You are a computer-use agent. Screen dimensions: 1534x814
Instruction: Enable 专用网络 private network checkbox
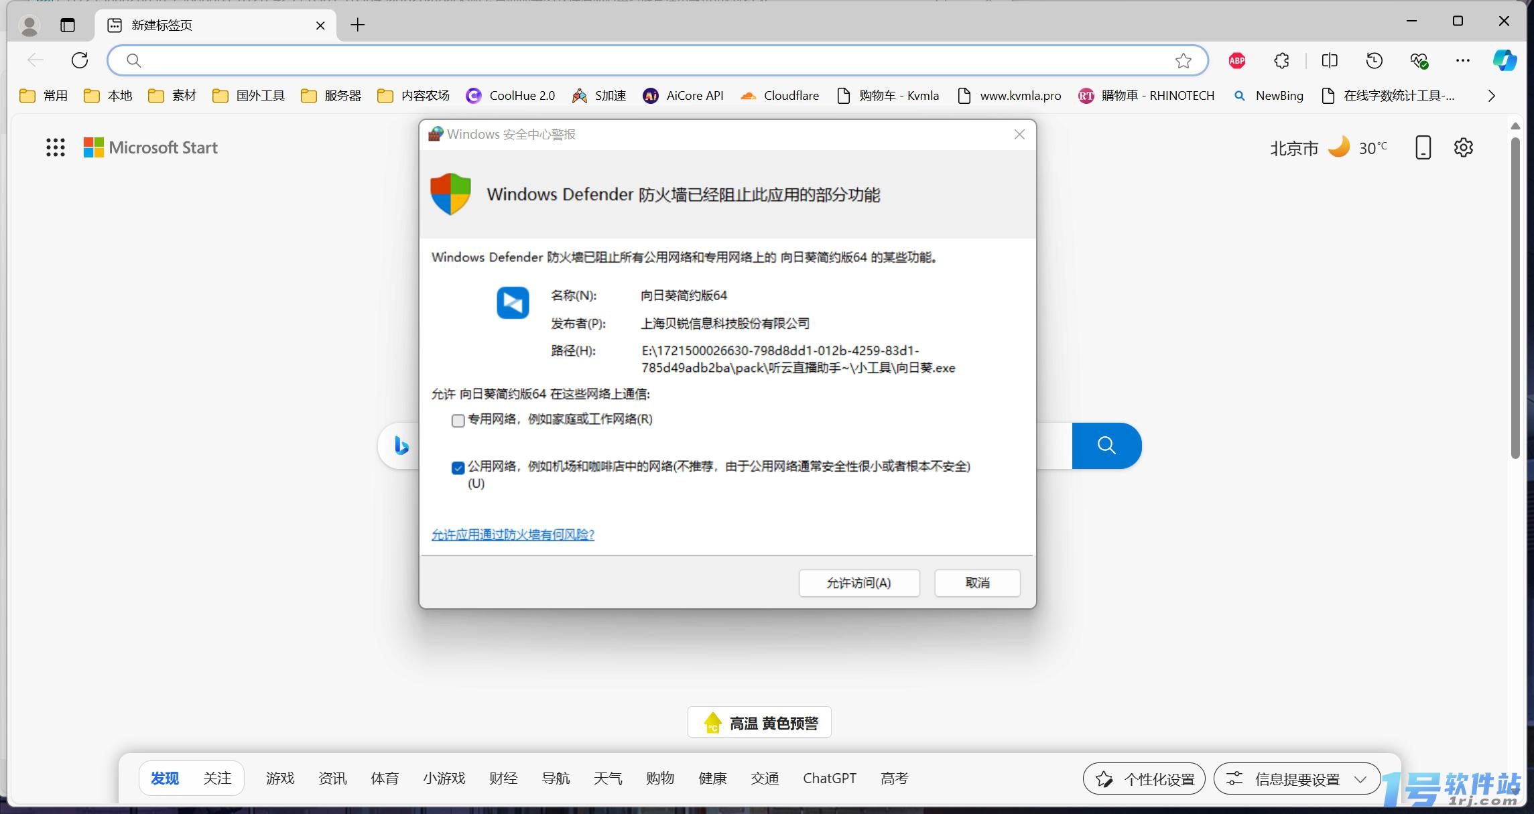pyautogui.click(x=458, y=421)
